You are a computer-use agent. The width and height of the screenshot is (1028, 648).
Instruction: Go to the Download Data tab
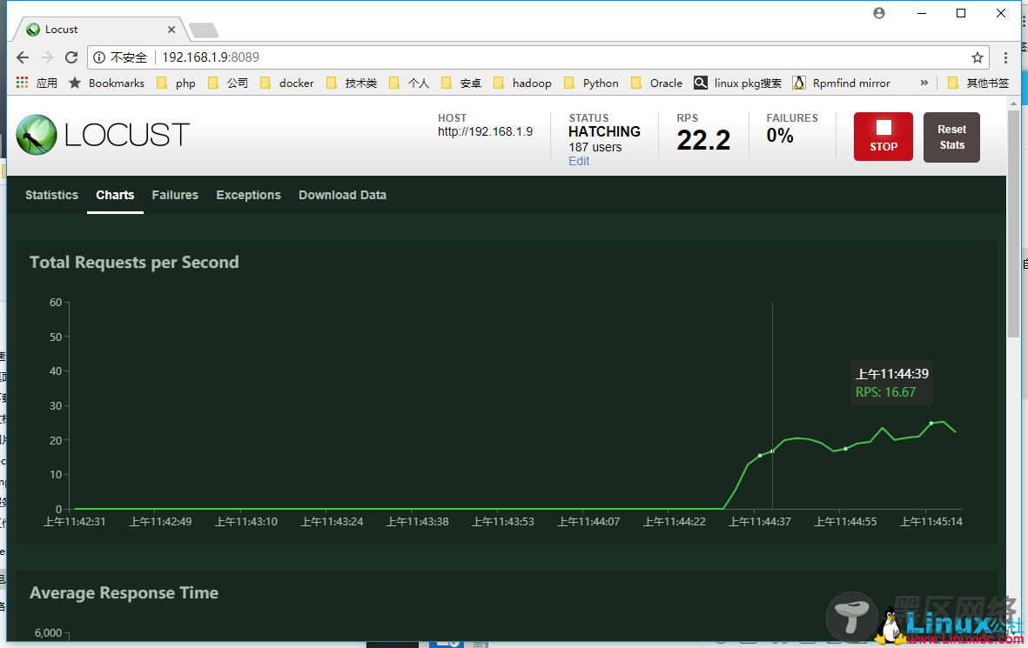click(342, 195)
